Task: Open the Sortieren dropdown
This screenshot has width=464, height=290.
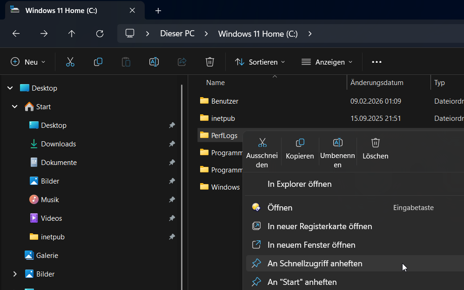Action: [260, 62]
